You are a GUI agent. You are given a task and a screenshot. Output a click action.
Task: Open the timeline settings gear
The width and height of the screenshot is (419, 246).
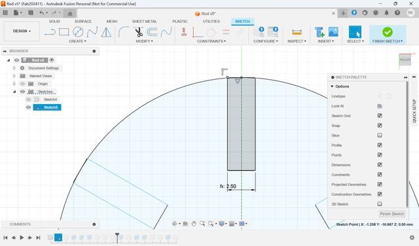pyautogui.click(x=412, y=237)
